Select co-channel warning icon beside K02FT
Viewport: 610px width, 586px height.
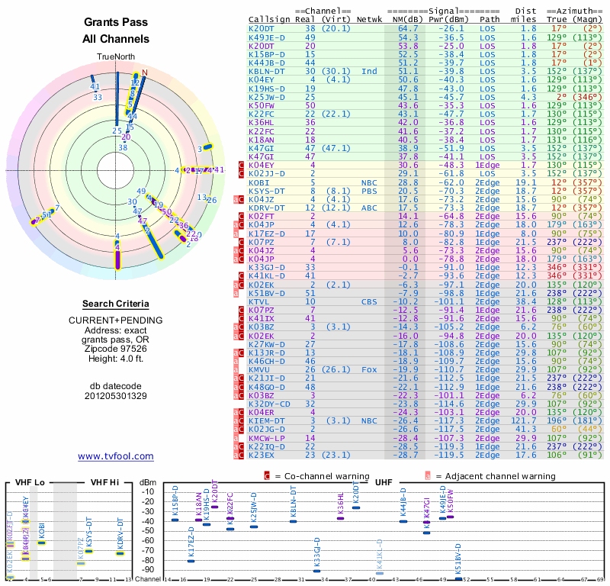point(242,216)
